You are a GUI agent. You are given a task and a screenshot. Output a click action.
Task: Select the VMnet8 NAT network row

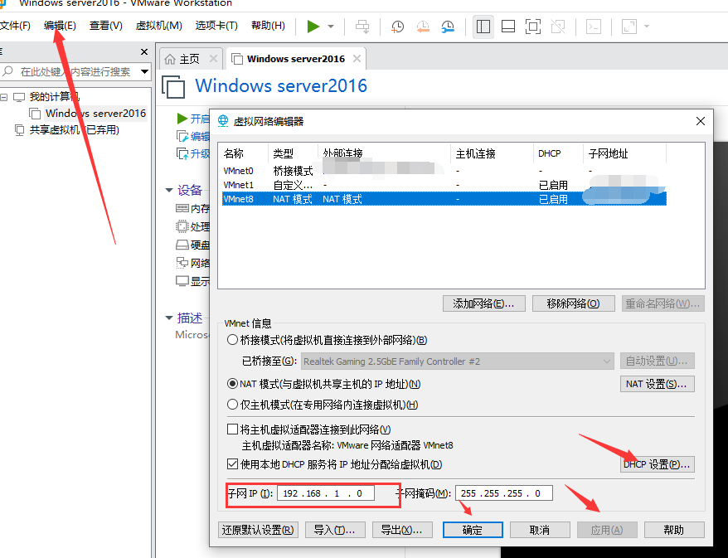(x=444, y=199)
